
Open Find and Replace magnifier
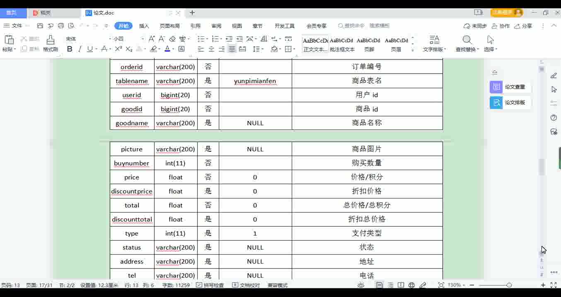coord(467,40)
